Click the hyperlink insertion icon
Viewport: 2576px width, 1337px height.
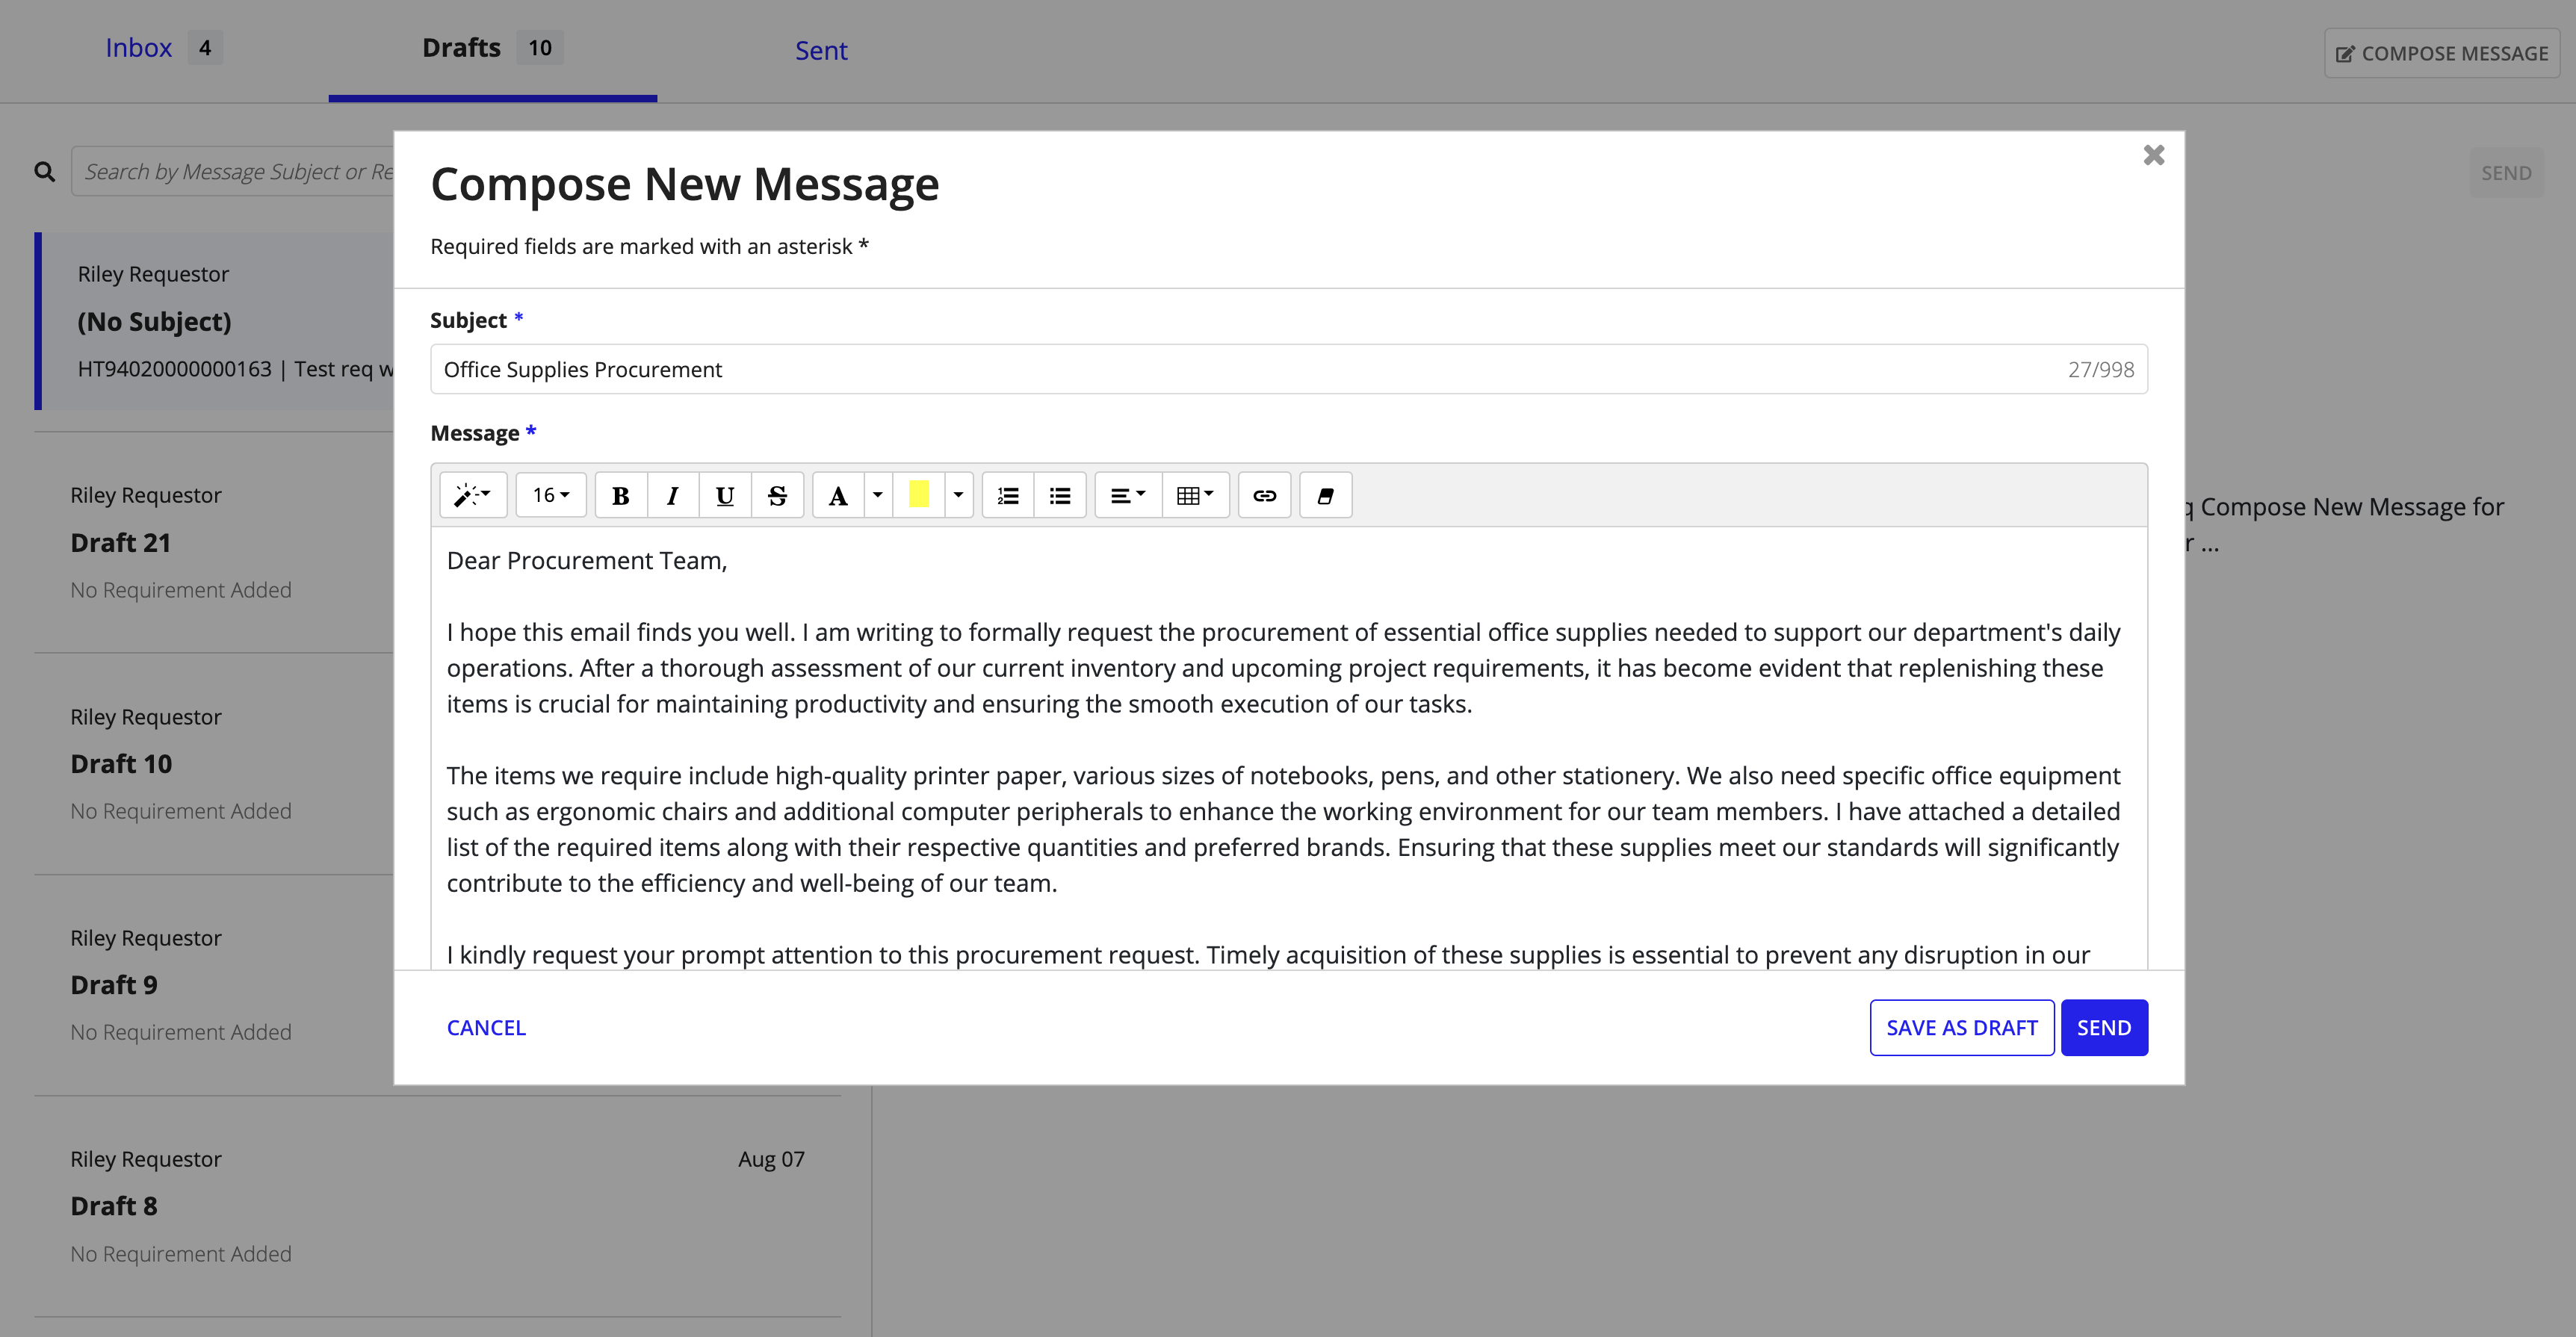coord(1266,496)
